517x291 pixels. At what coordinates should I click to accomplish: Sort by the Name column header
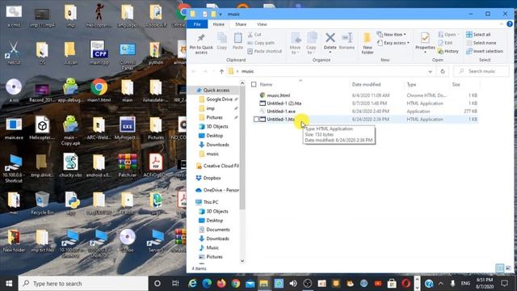[266, 84]
